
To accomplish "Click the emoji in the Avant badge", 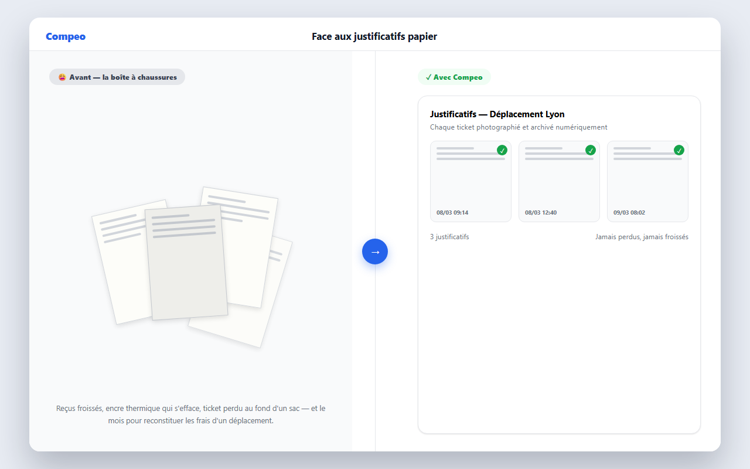I will [x=62, y=77].
